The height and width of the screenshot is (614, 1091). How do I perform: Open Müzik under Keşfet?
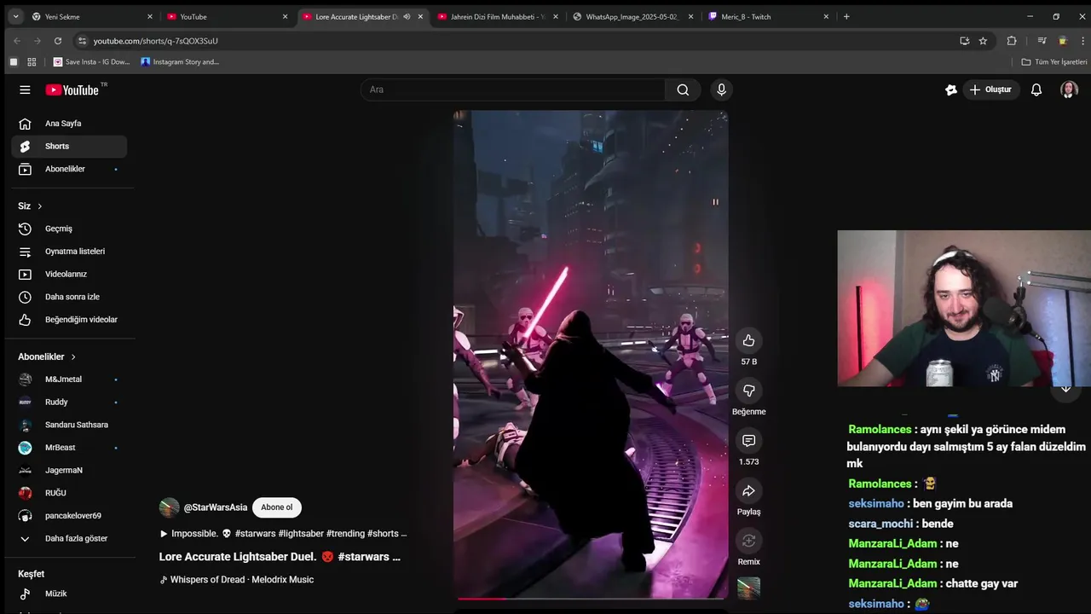pyautogui.click(x=69, y=594)
